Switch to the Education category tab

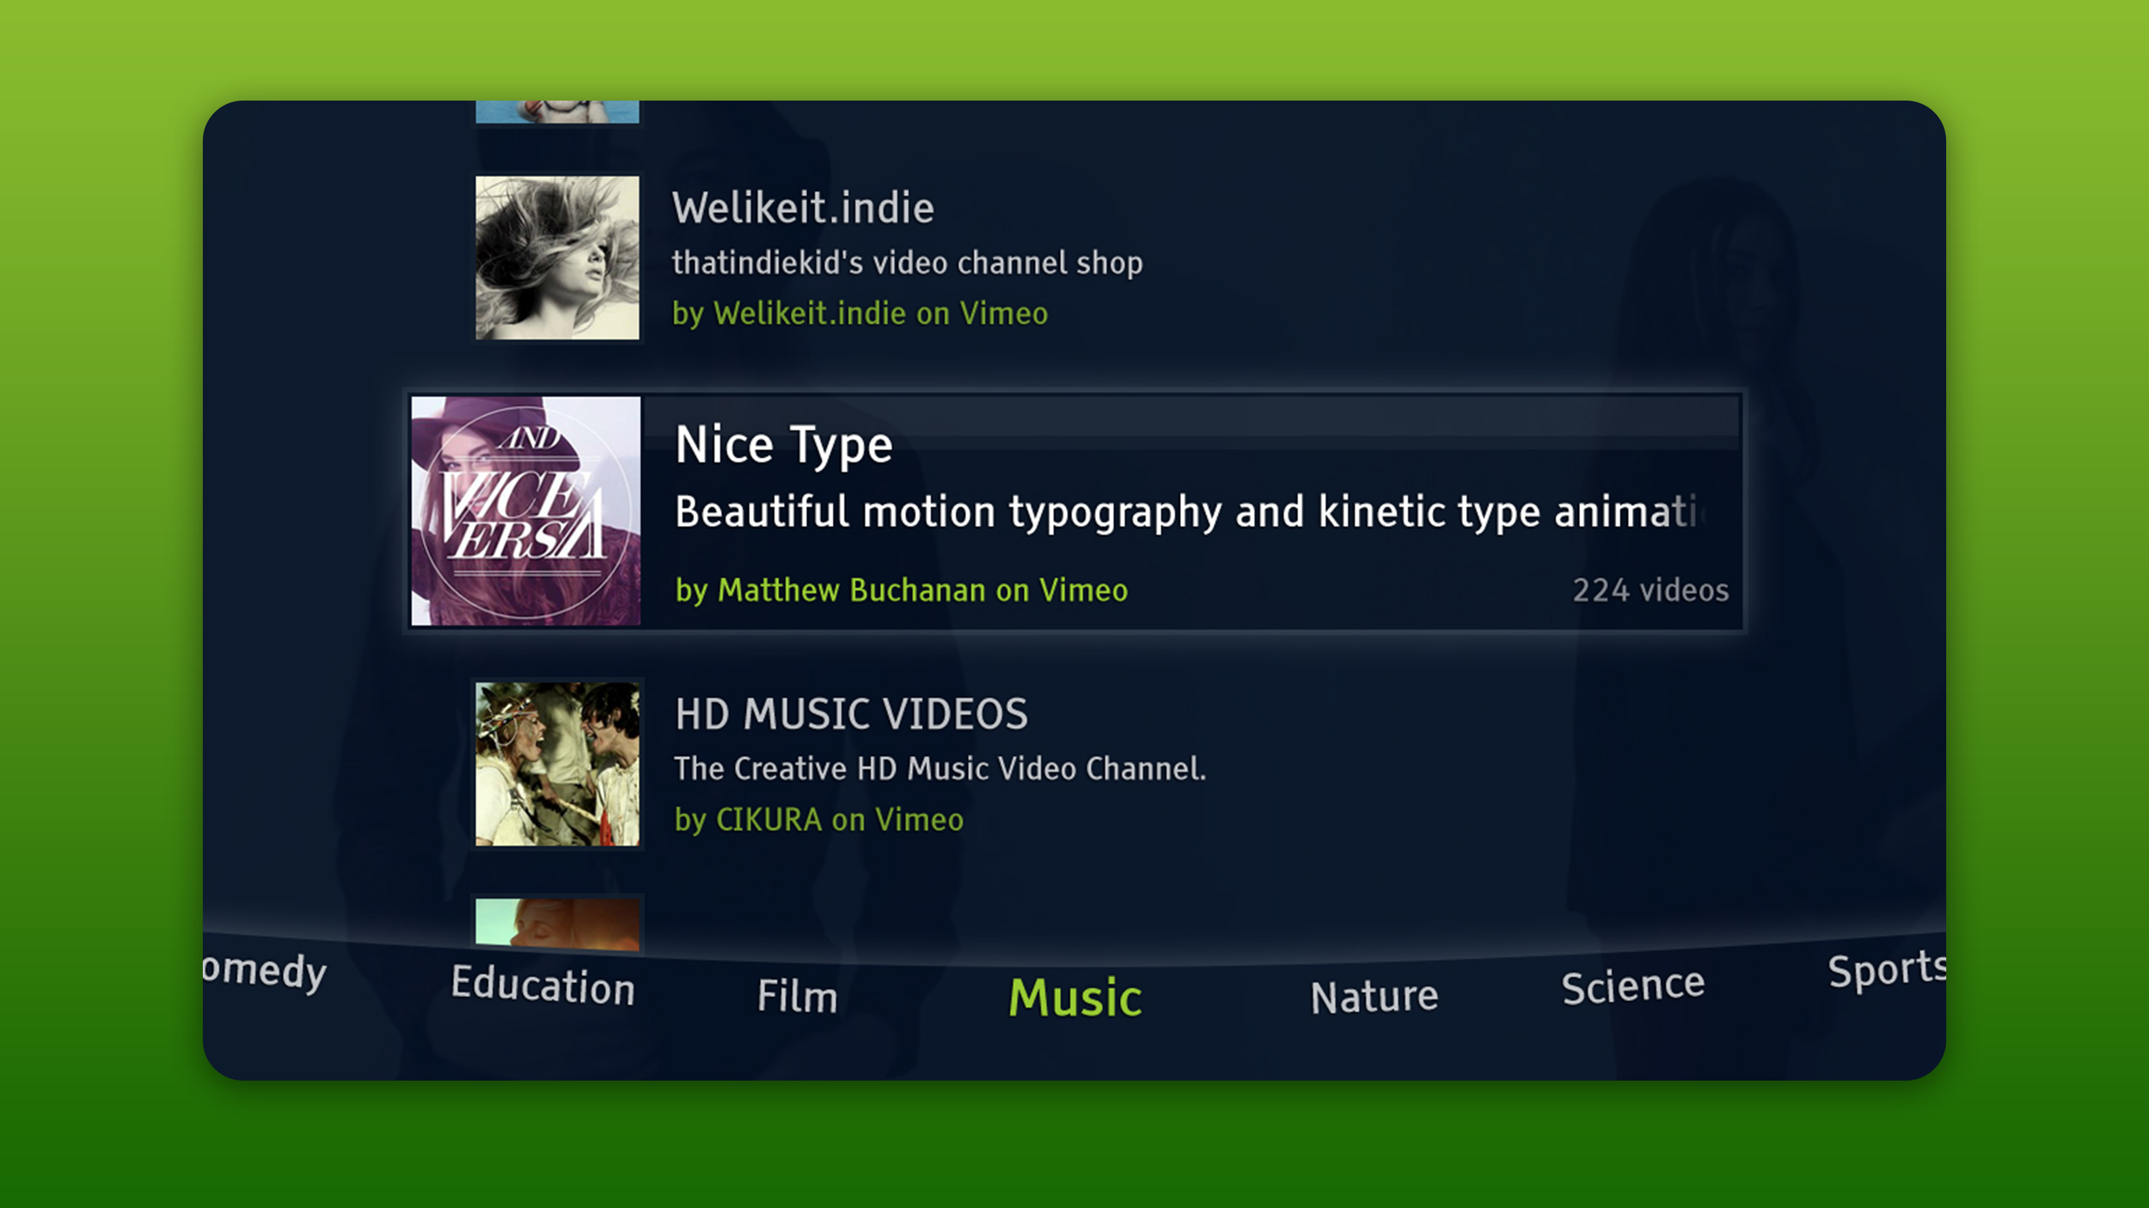[542, 985]
